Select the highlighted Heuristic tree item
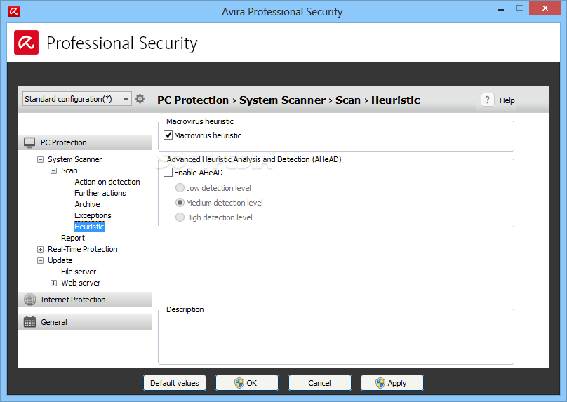 pyautogui.click(x=89, y=227)
